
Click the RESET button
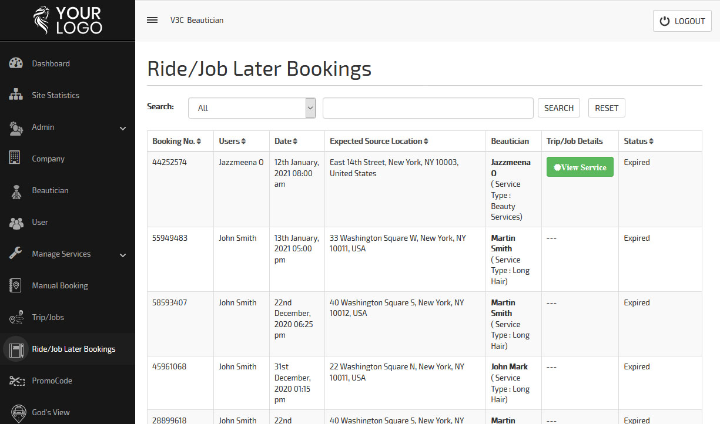607,108
